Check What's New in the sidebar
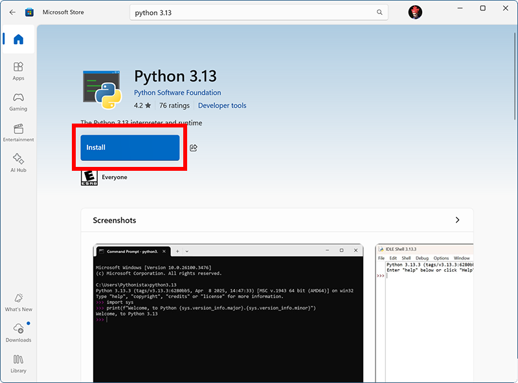The image size is (518, 383). click(x=17, y=304)
